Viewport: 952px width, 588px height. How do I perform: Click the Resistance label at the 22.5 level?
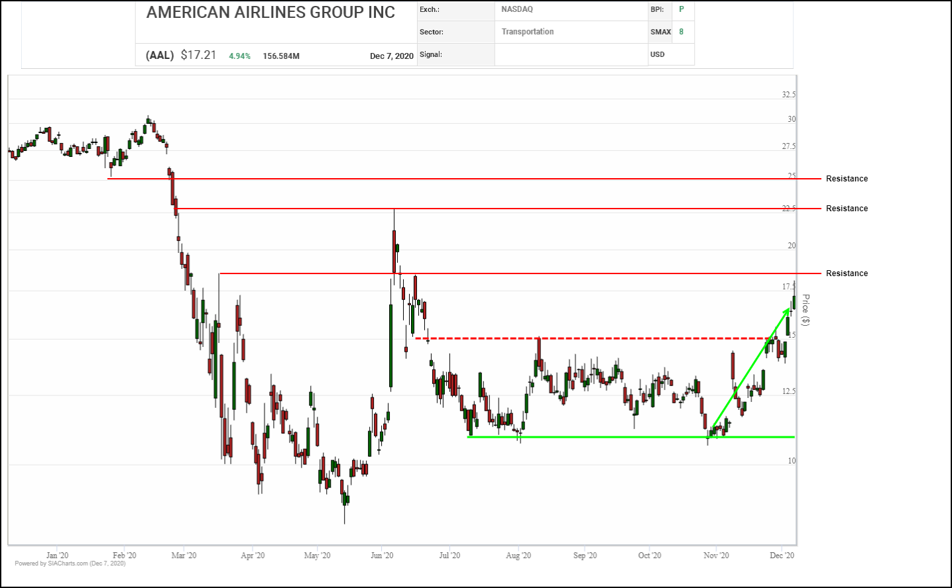pyautogui.click(x=847, y=209)
